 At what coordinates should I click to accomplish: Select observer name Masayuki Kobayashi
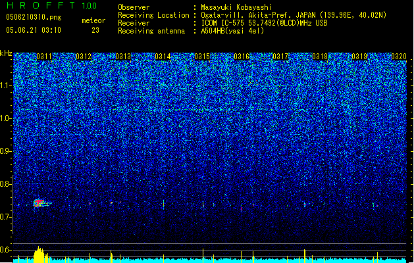click(236, 7)
